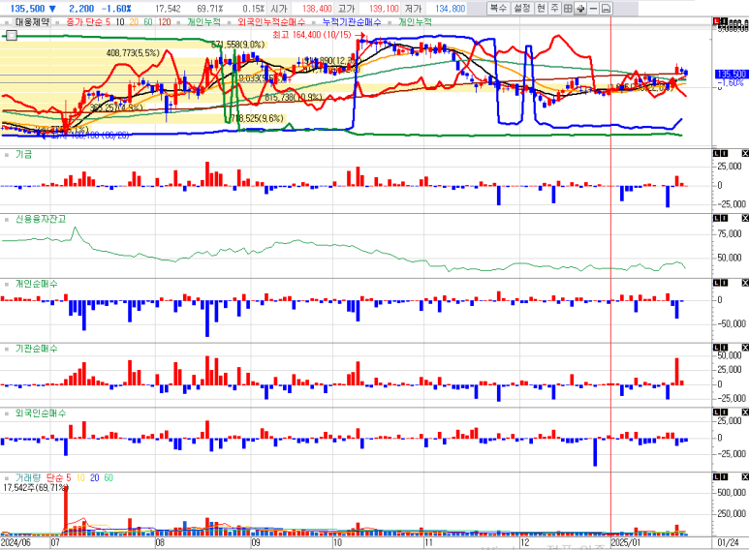Viewport: 749px width, 550px height.
Task: Click the 고가 value 139,100
Action: click(x=384, y=9)
